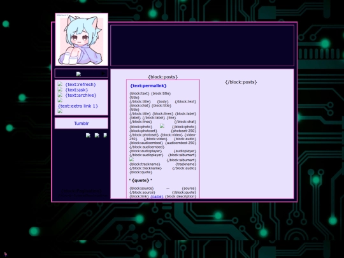Click the broken image after {block:photo}
This screenshot has width=344, height=258.
pyautogui.click(x=162, y=126)
